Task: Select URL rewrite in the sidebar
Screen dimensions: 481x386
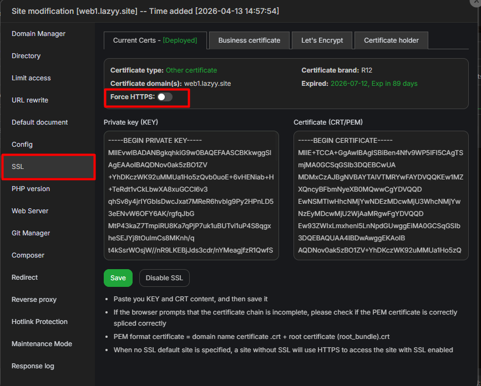Action: pos(30,100)
